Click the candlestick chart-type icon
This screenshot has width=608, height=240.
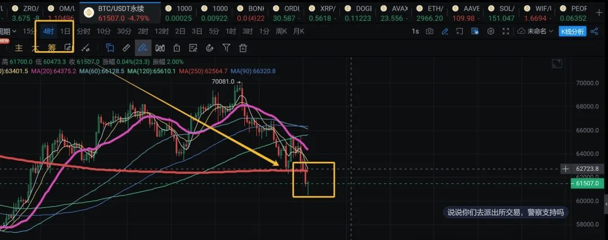(160, 48)
